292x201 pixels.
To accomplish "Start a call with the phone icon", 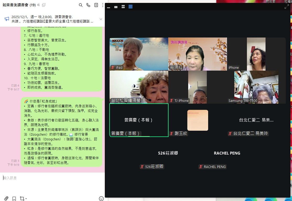I will 88,5.
